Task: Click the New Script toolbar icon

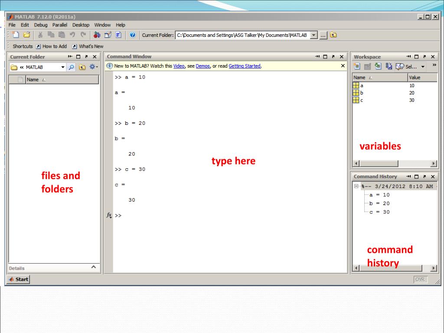Action: point(16,35)
